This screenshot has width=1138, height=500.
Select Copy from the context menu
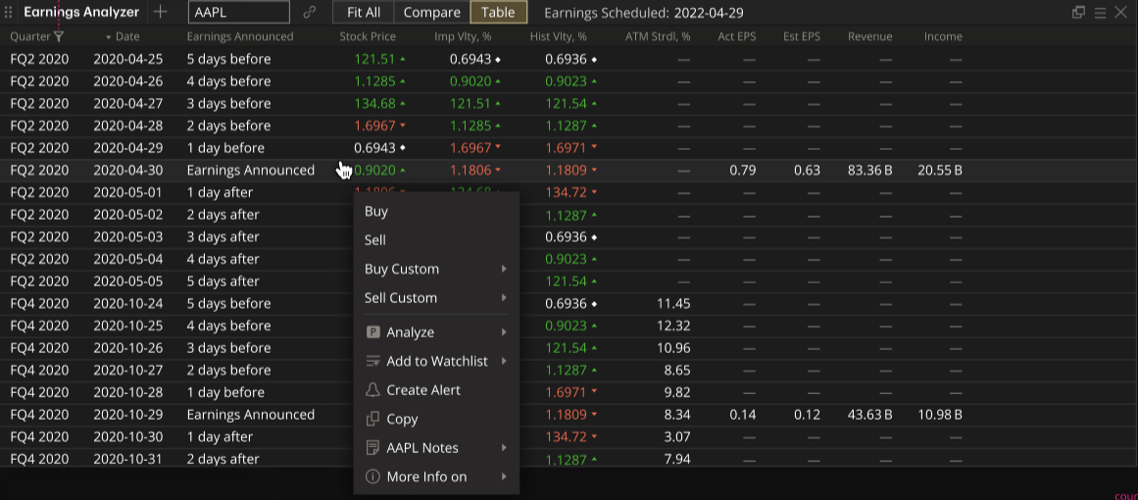tap(402, 419)
